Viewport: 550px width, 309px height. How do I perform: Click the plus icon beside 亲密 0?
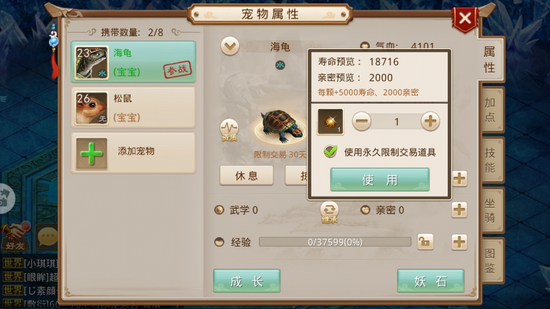(459, 210)
